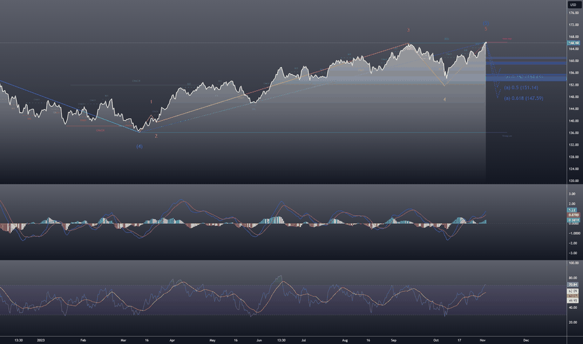Click the Apr label on time axis
This screenshot has height=344, width=583.
pyautogui.click(x=172, y=340)
